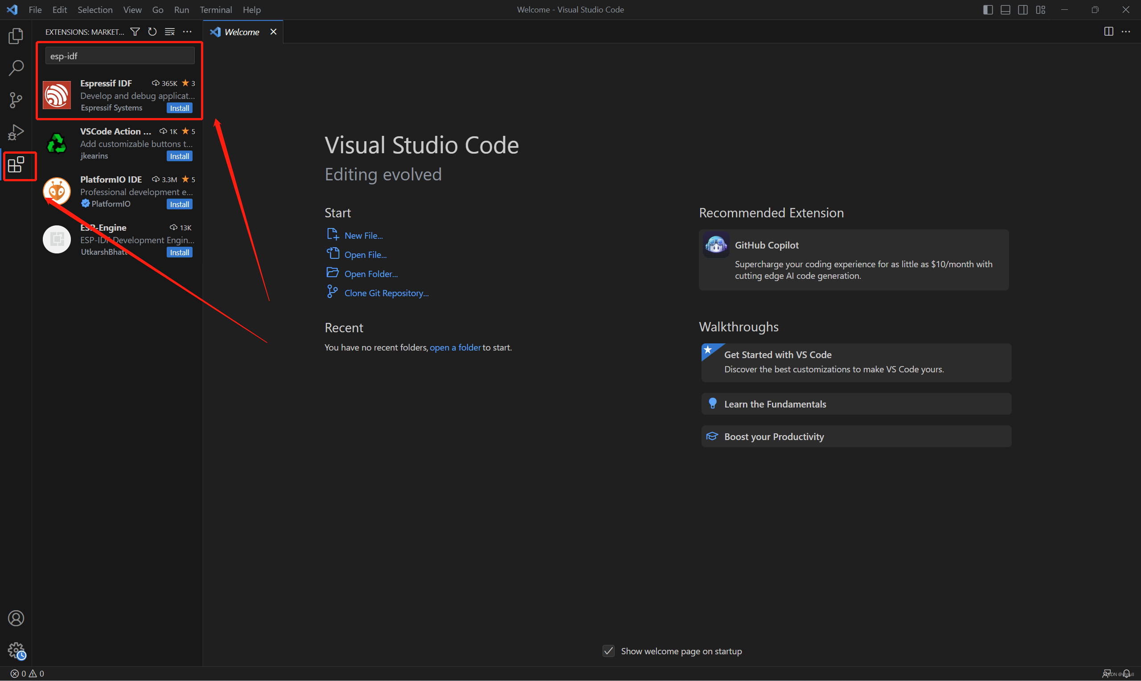1141x681 pixels.
Task: Click the Open Folder... link
Action: coord(371,274)
